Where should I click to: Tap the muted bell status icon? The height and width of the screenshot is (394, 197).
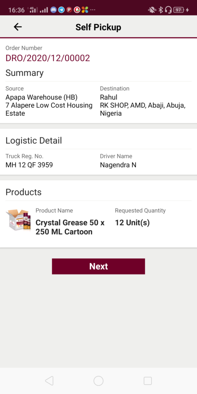coord(152,10)
